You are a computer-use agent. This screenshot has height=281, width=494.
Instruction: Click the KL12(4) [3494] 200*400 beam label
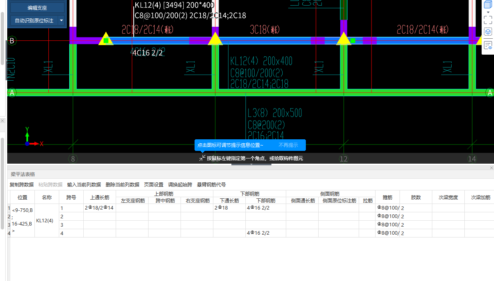175,5
